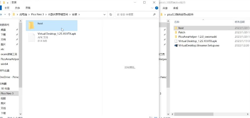This screenshot has height=118, width=250.
Task: Open quick access toolbar dropdown in title bar
Action: point(7,2)
